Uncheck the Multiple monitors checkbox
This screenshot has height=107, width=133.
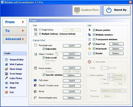94,35
